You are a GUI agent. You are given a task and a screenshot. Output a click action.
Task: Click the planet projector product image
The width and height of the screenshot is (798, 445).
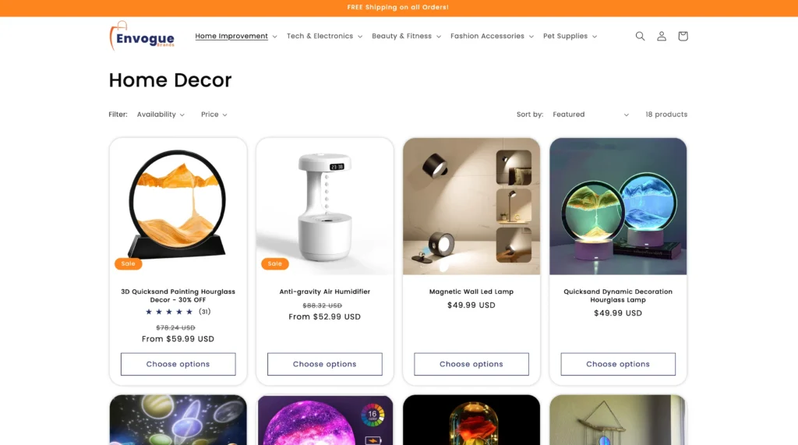178,420
